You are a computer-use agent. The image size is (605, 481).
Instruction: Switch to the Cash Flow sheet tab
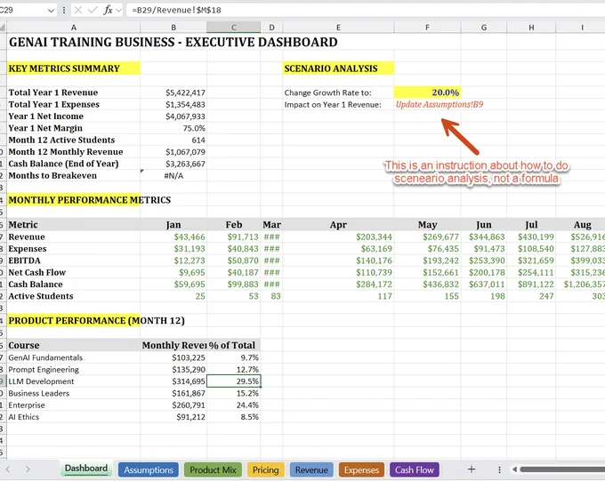pos(415,469)
